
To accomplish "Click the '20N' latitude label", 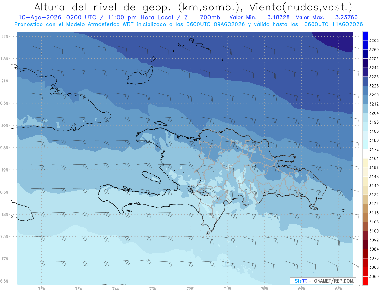I will pos(5,126).
